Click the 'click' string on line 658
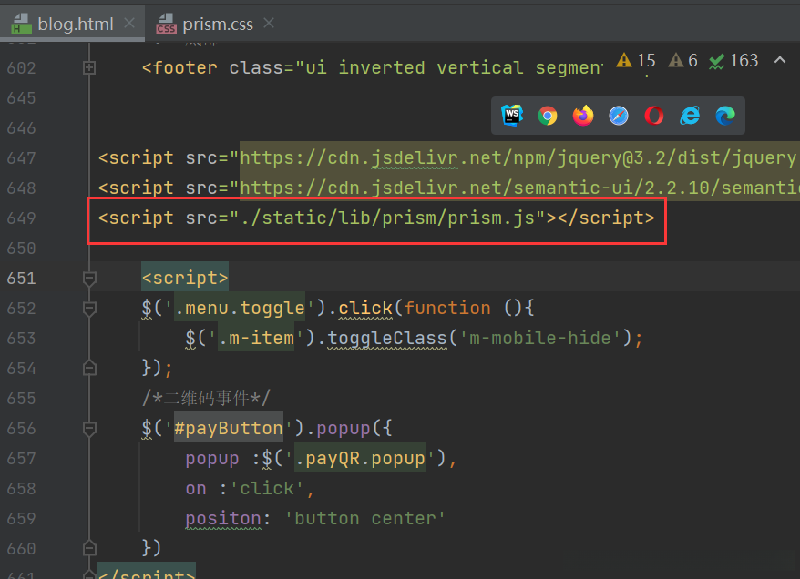This screenshot has height=579, width=800. 267,489
